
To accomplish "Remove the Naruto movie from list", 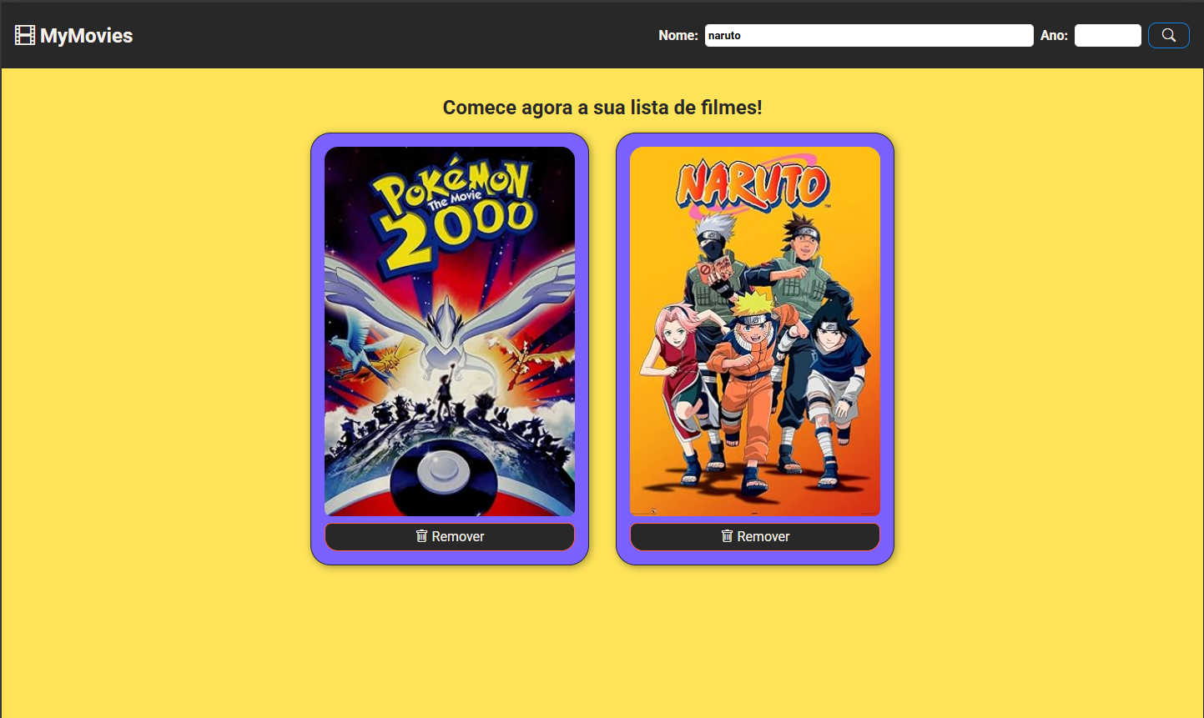I will (x=755, y=537).
